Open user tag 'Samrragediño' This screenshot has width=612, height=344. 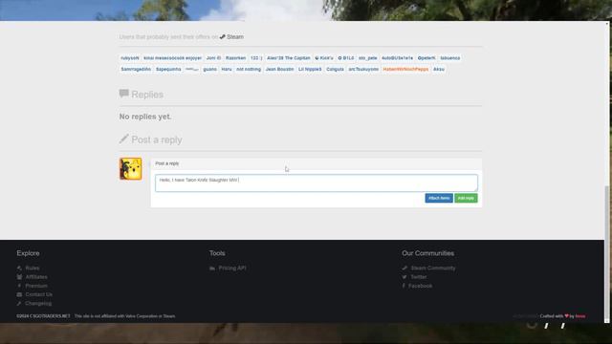[136, 69]
